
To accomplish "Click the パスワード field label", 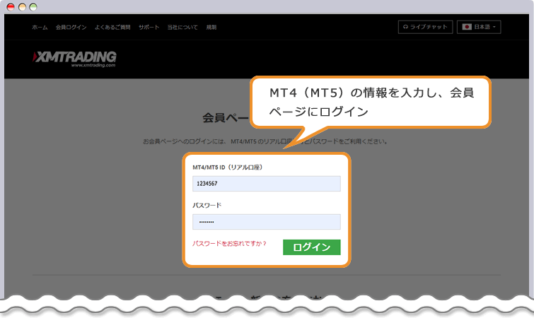I will pos(207,206).
